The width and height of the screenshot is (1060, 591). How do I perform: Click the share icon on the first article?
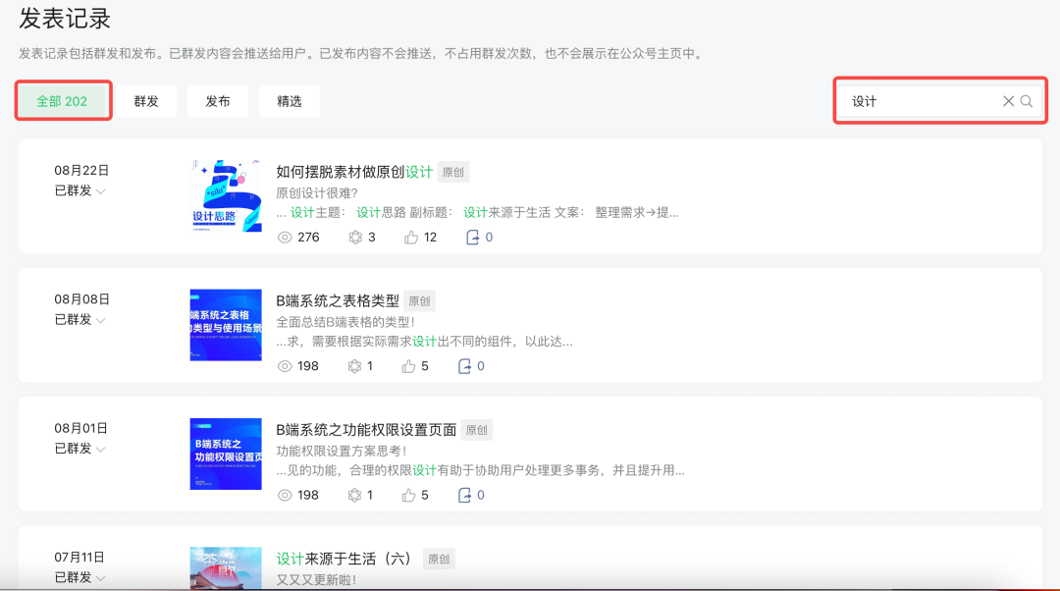472,237
